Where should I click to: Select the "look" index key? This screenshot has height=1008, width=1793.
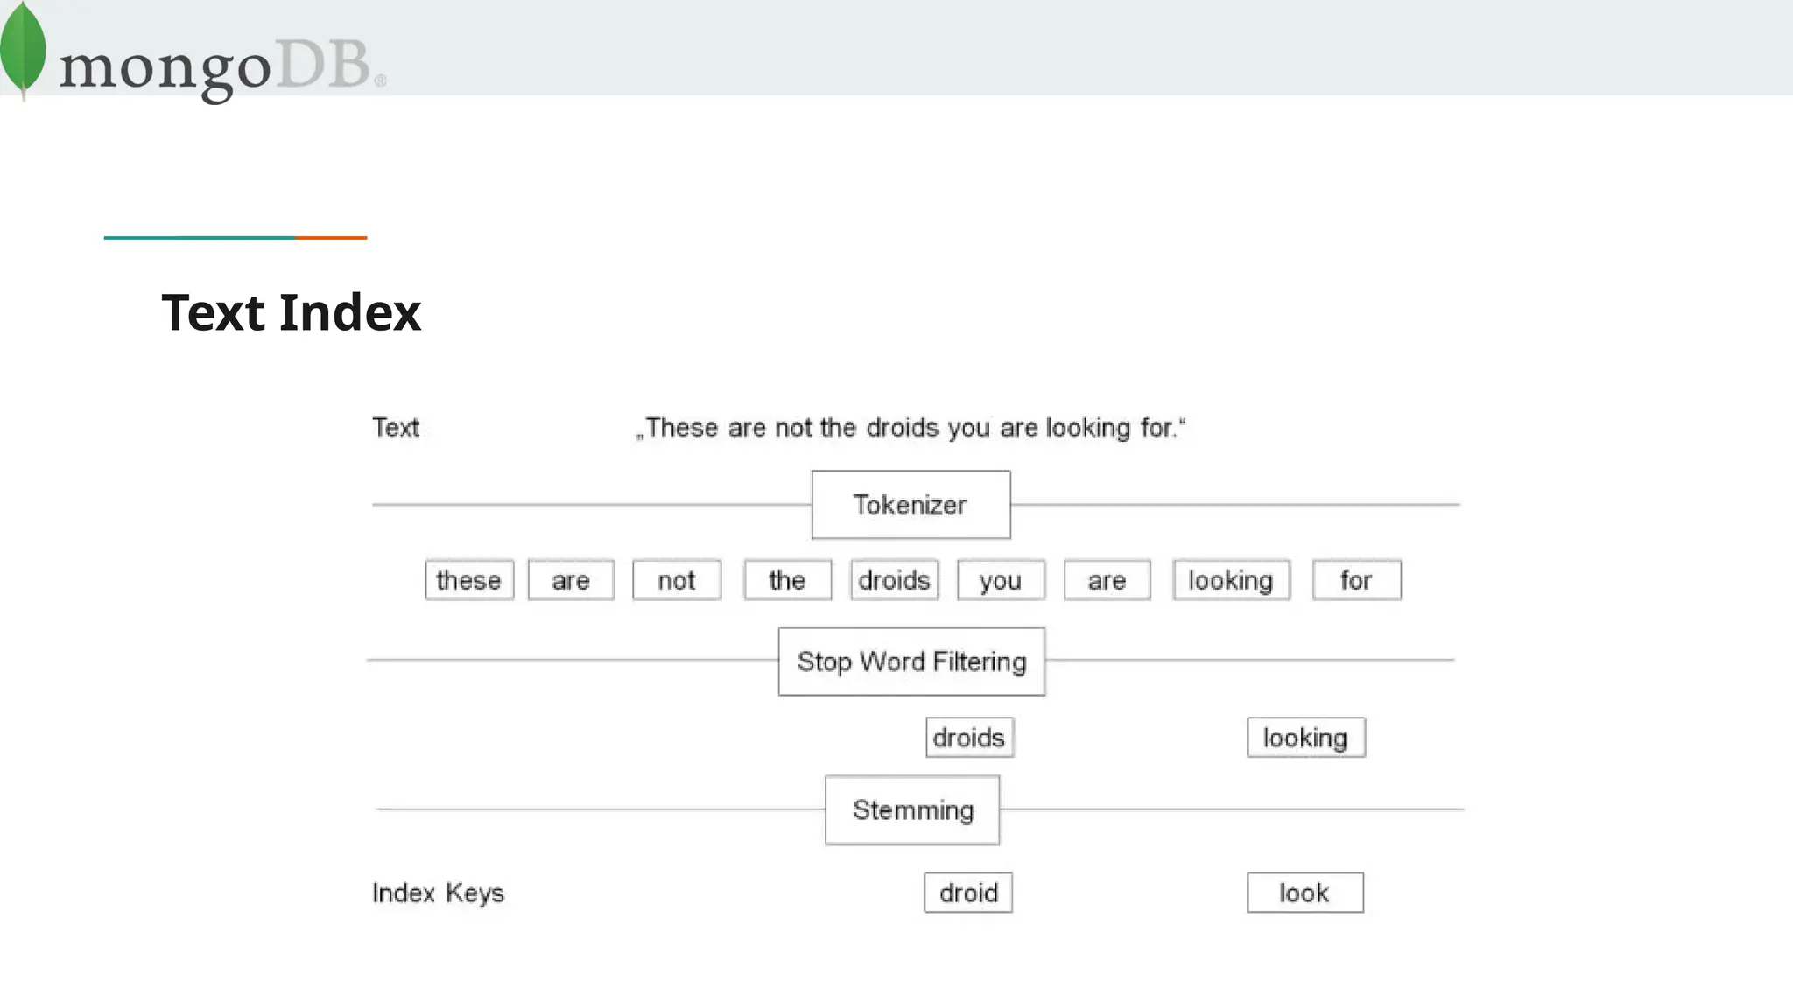[x=1305, y=892]
